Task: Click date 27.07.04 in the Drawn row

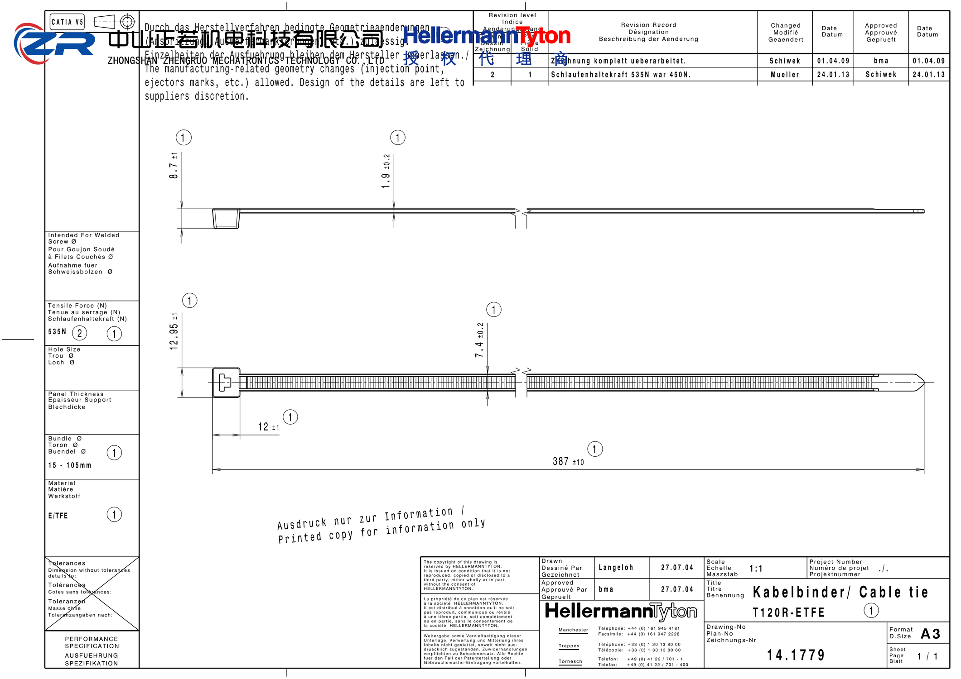Action: 677,568
